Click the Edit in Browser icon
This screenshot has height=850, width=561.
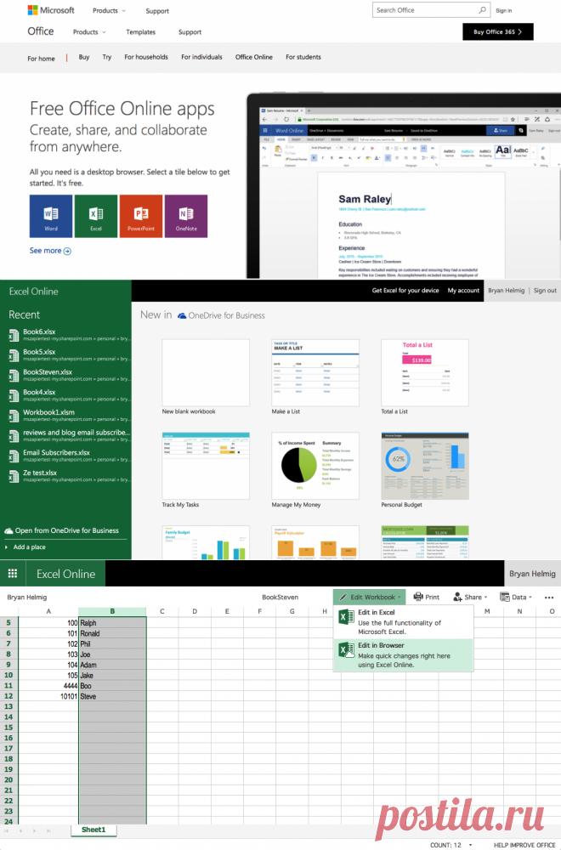click(x=346, y=649)
